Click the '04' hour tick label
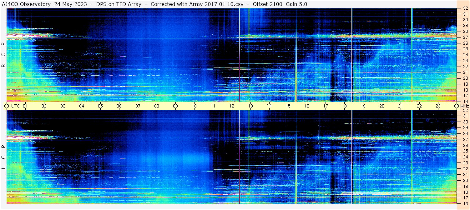Image resolution: width=470 pixels, height=210 pixels. [x=82, y=106]
